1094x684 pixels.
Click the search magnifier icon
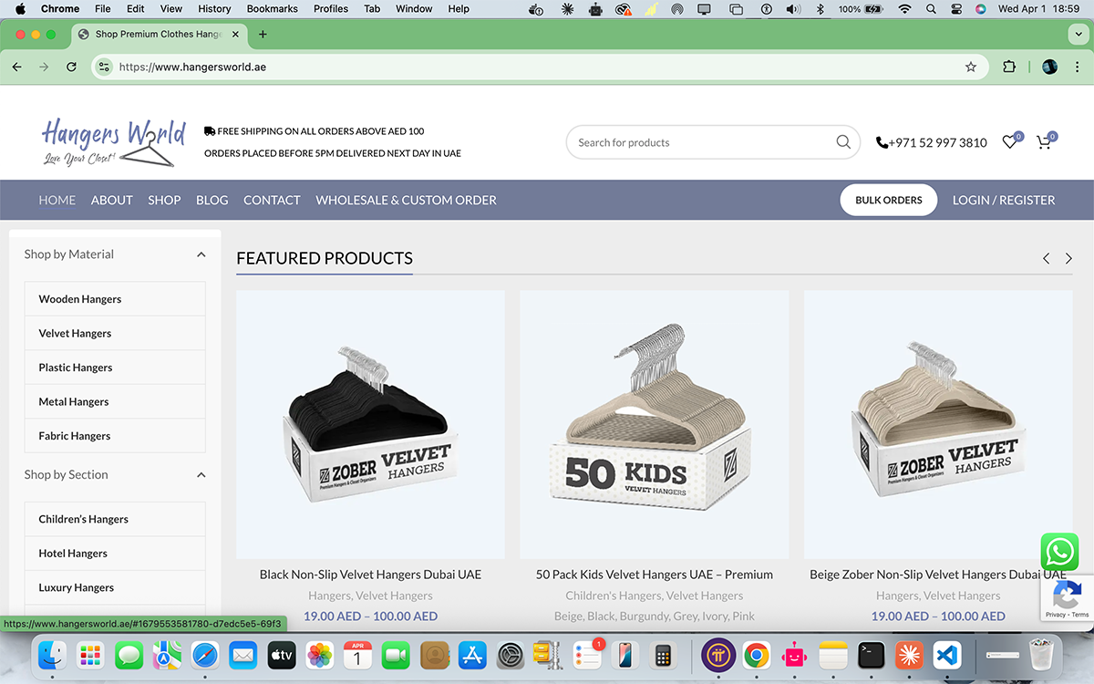842,142
